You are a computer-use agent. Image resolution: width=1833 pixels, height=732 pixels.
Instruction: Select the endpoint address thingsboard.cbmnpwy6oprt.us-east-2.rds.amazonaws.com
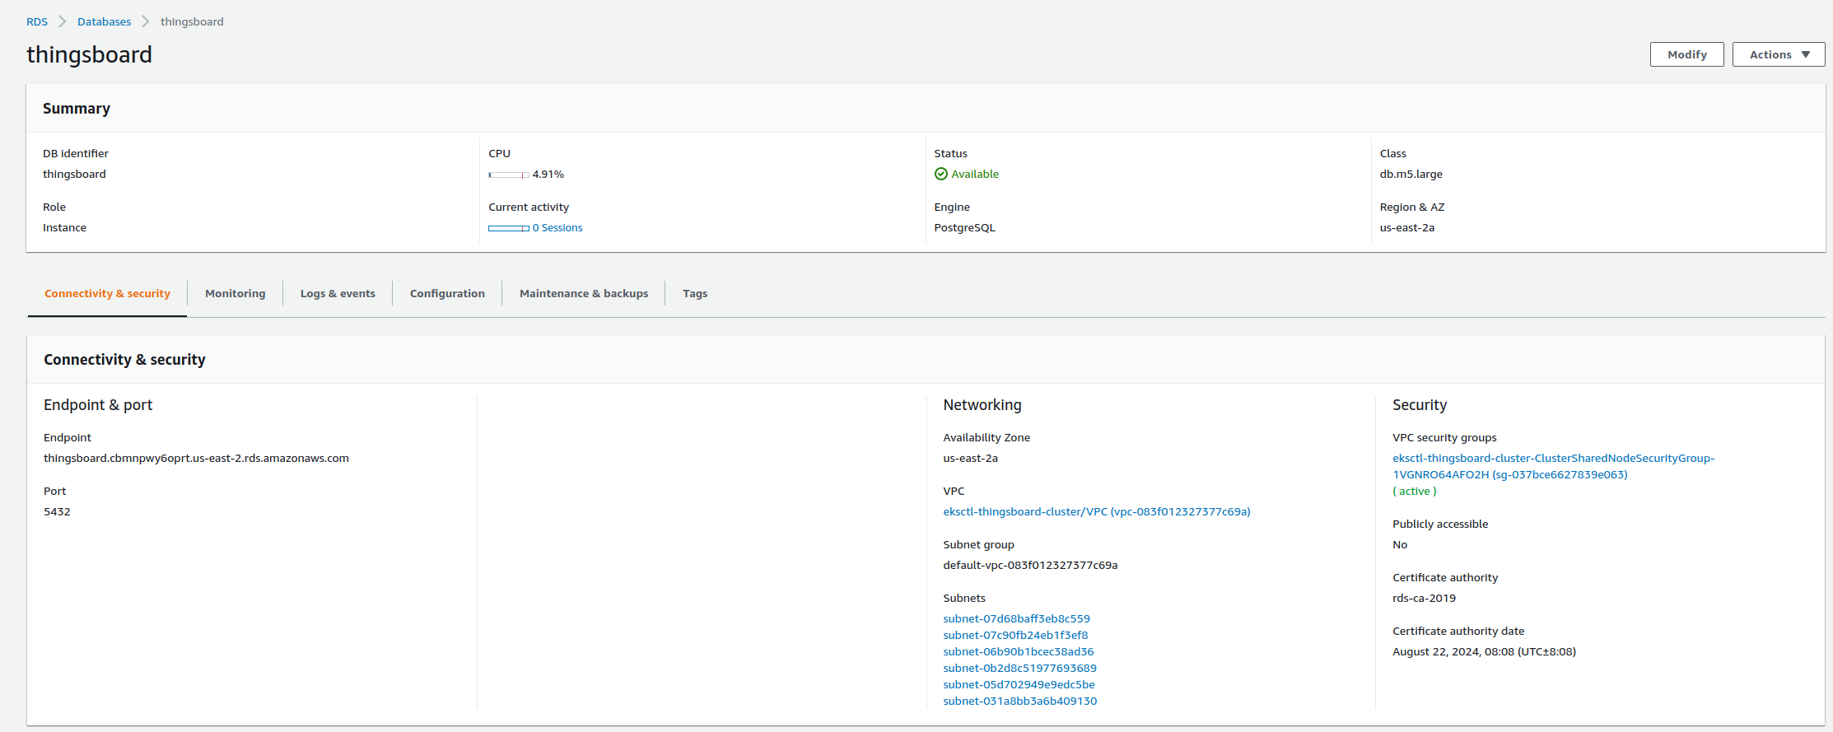[x=196, y=458]
